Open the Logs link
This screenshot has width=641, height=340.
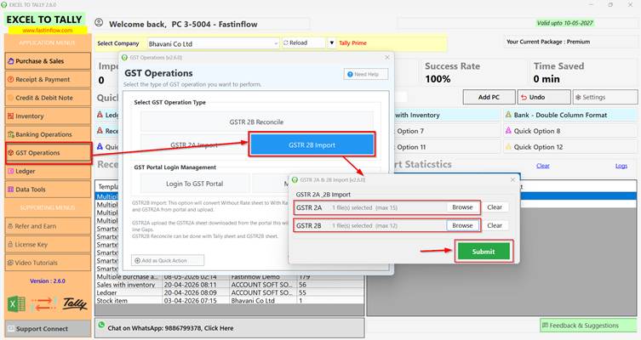click(621, 166)
